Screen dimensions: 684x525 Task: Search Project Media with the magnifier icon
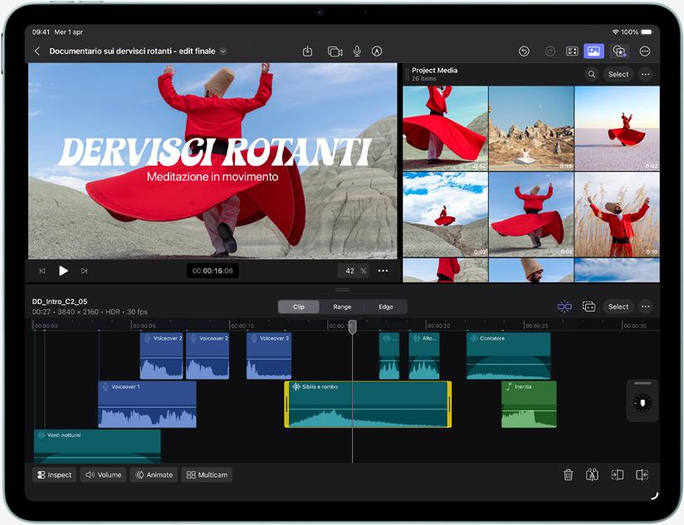coord(591,74)
